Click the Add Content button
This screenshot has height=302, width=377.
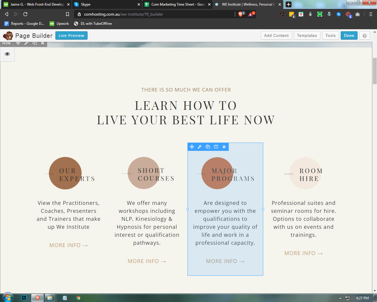pos(276,35)
